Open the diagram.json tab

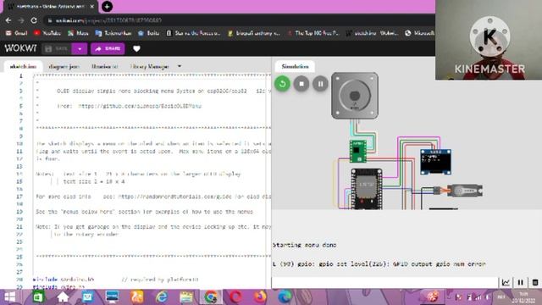[x=64, y=66]
